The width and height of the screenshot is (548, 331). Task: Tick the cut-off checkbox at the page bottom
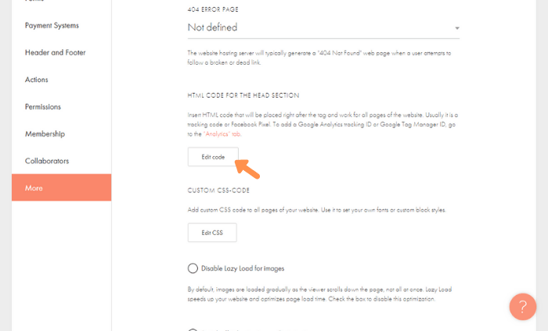pyautogui.click(x=193, y=329)
